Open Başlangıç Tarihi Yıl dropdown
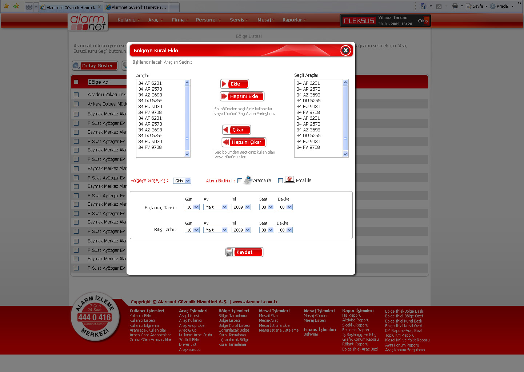This screenshot has width=524, height=372. tap(242, 207)
